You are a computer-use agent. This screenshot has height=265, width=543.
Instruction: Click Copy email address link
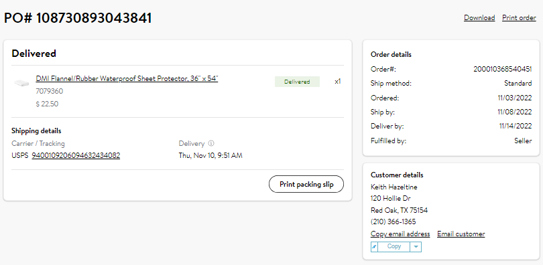tap(400, 234)
